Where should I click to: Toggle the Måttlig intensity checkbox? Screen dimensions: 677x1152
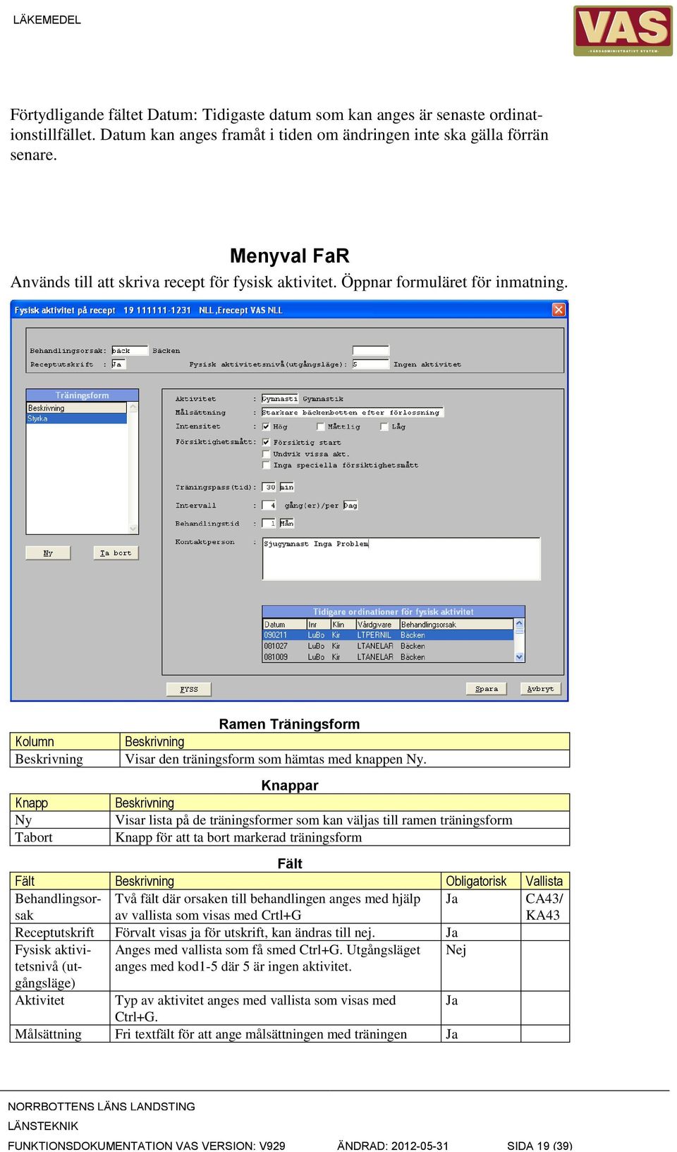(321, 426)
